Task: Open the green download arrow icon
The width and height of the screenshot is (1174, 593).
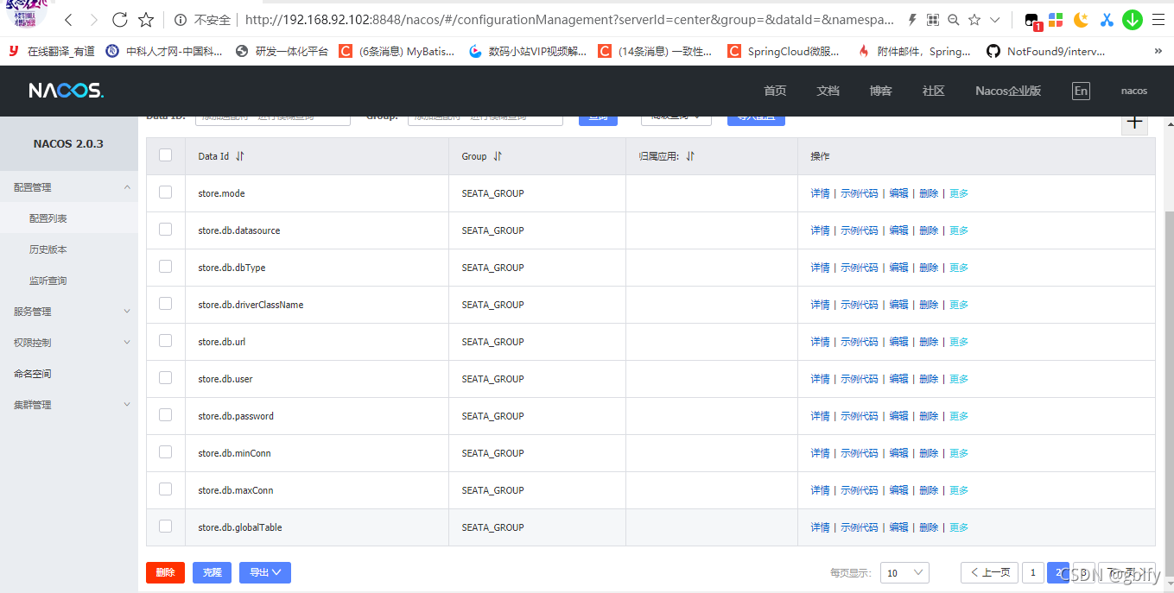Action: click(x=1133, y=20)
